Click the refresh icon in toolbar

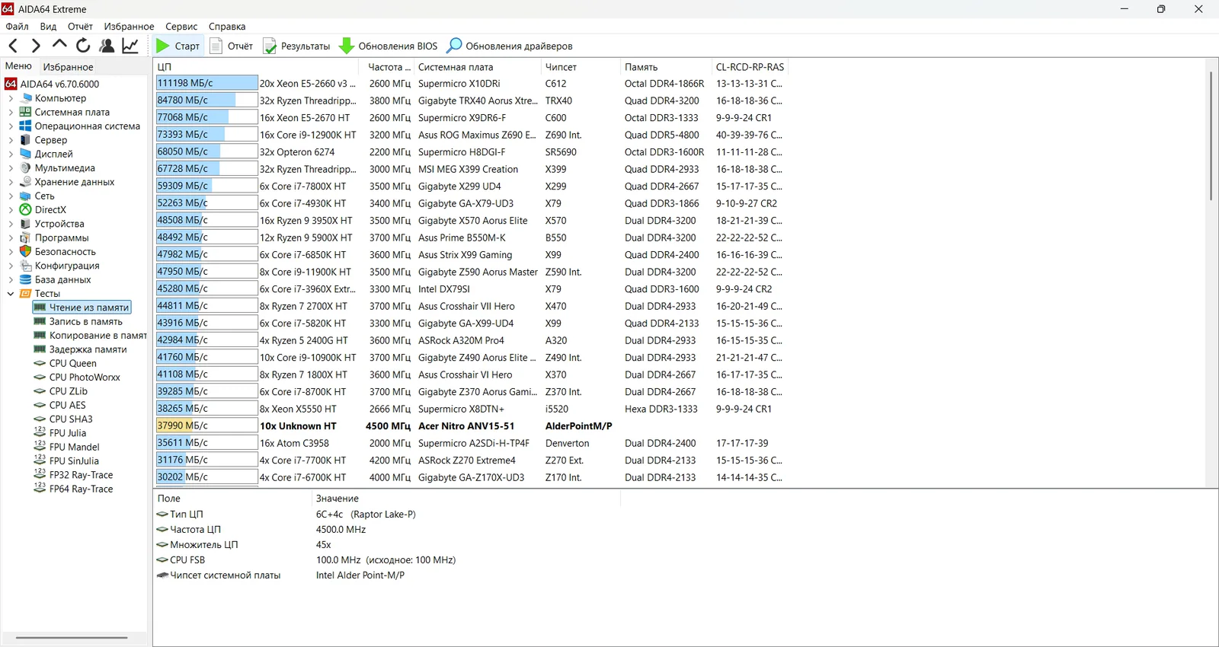click(83, 46)
